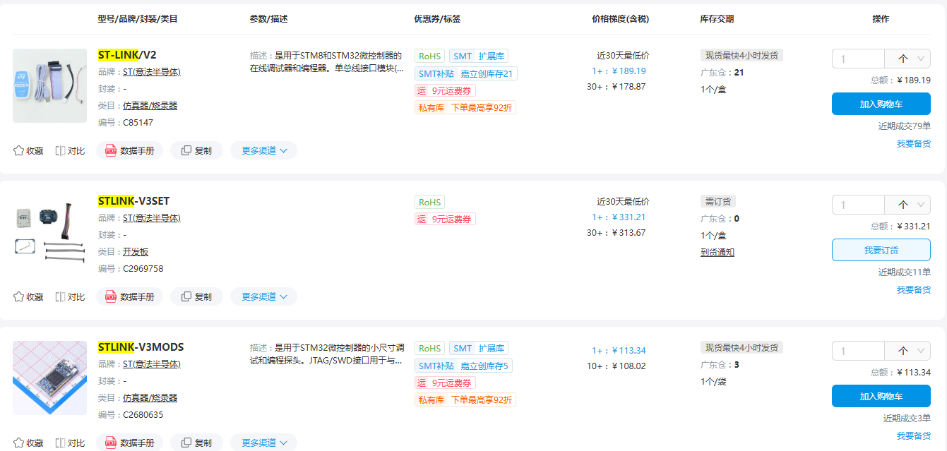
Task: Click 我要备货 link under STLINK-V3MODS
Action: (x=913, y=435)
